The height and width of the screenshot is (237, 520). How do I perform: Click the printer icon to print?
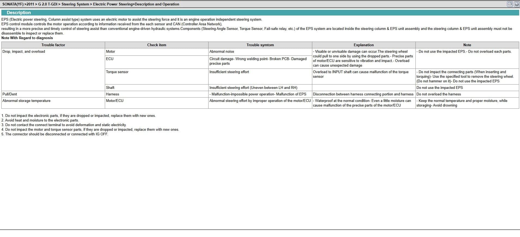click(x=516, y=4)
